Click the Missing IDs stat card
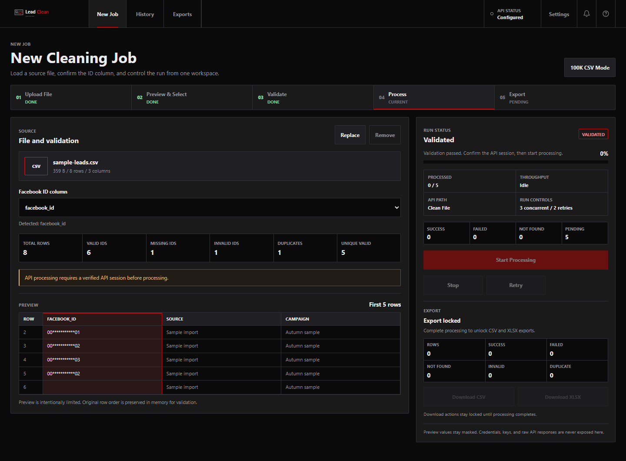626x461 pixels. coord(178,248)
